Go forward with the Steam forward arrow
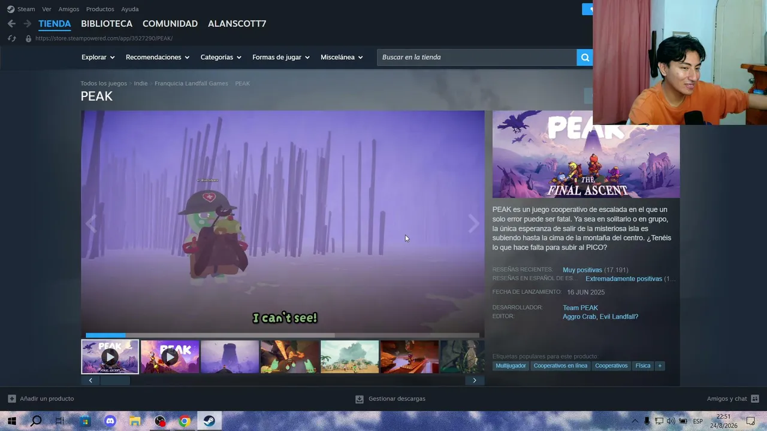The image size is (767, 431). [27, 23]
